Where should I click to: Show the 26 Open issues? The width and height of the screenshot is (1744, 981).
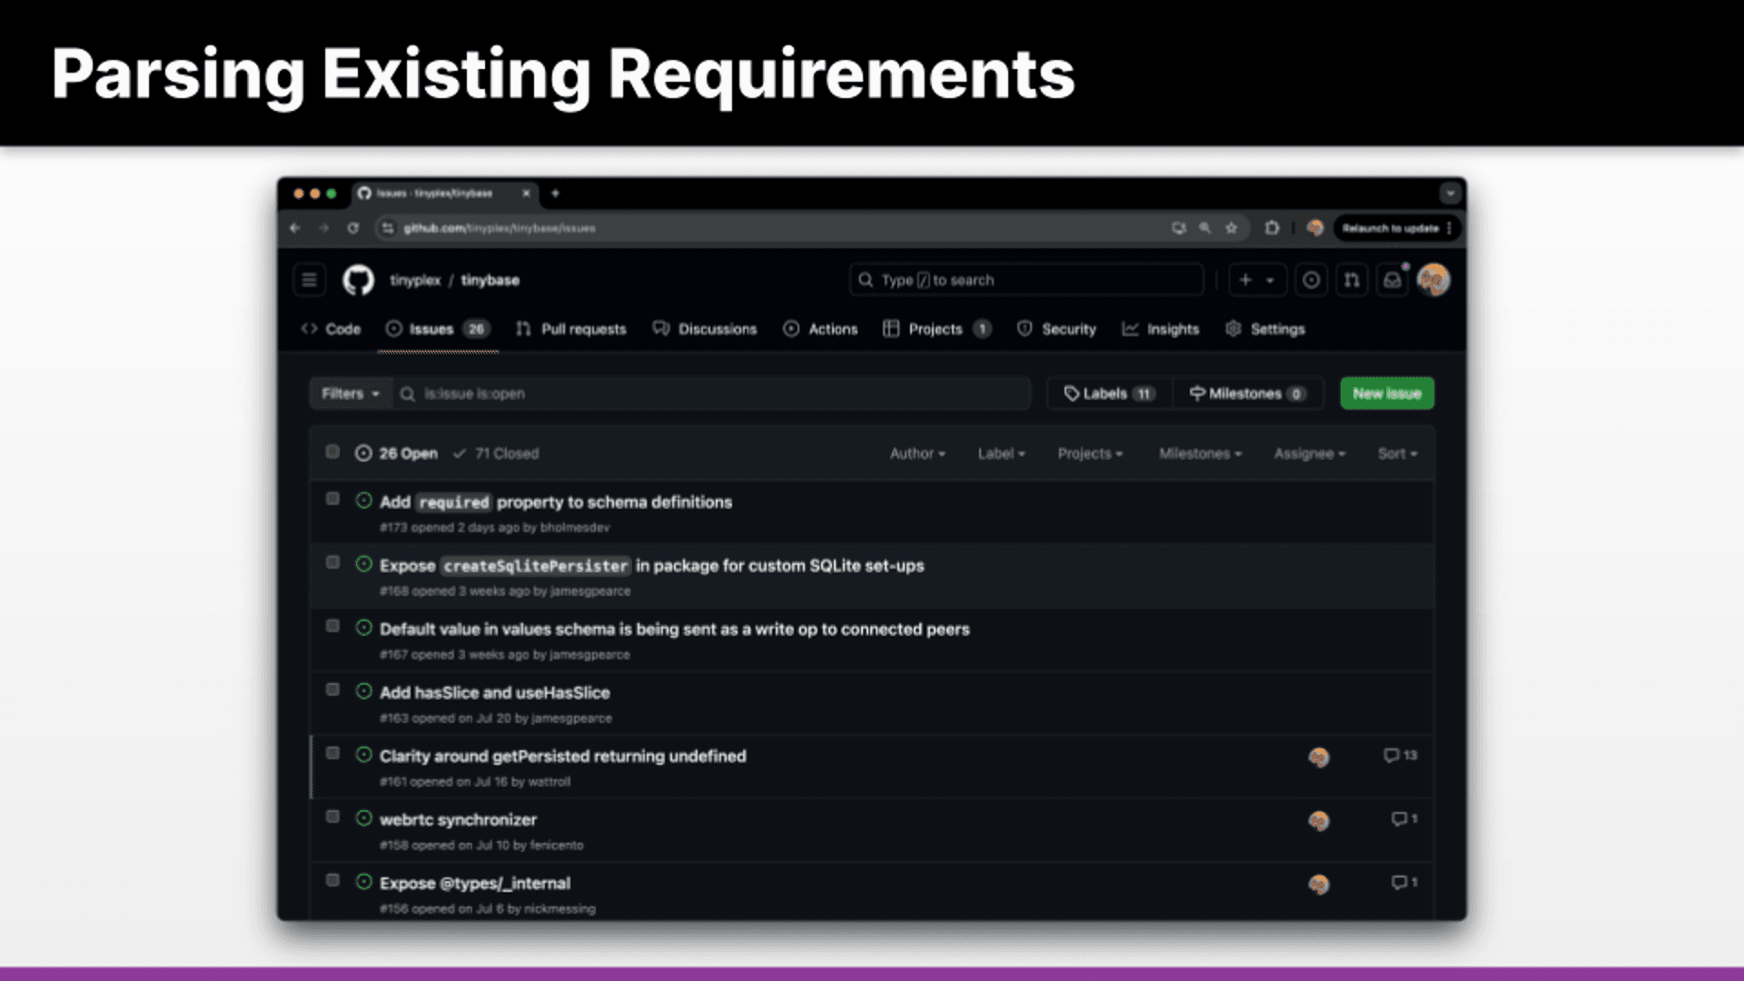pyautogui.click(x=397, y=453)
